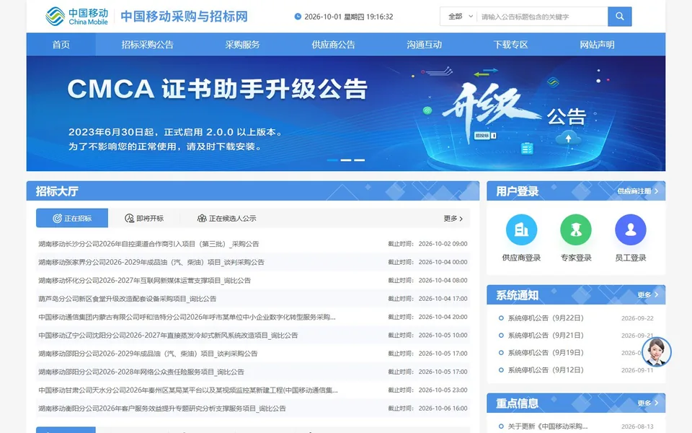Click deadline 2026-10-02 09:00

[443, 244]
